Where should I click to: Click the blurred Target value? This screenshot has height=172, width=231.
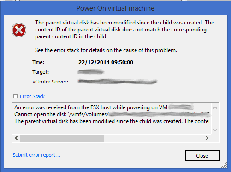tap(91, 72)
